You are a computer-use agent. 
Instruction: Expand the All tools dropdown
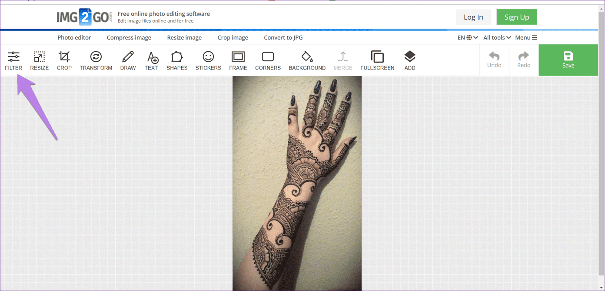pyautogui.click(x=497, y=38)
